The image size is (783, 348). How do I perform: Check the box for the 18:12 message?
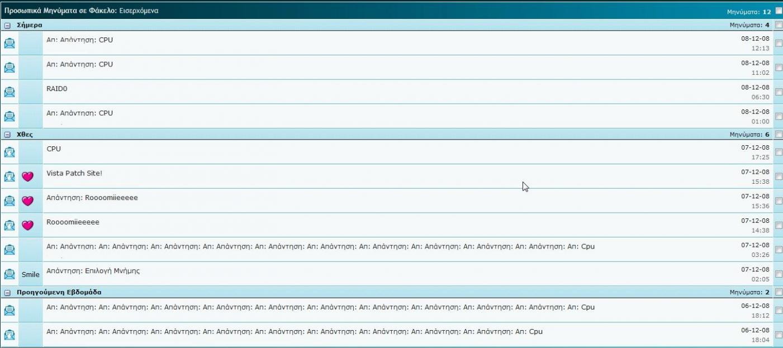779,311
